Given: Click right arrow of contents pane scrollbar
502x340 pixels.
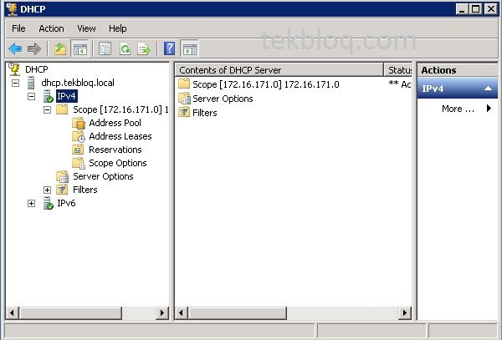Looking at the screenshot, I should pyautogui.click(x=405, y=312).
